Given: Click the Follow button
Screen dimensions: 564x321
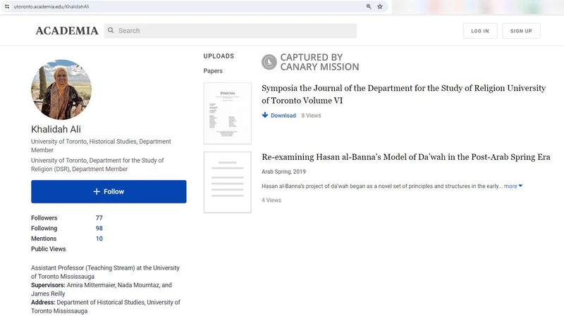Looking at the screenshot, I should click(109, 191).
